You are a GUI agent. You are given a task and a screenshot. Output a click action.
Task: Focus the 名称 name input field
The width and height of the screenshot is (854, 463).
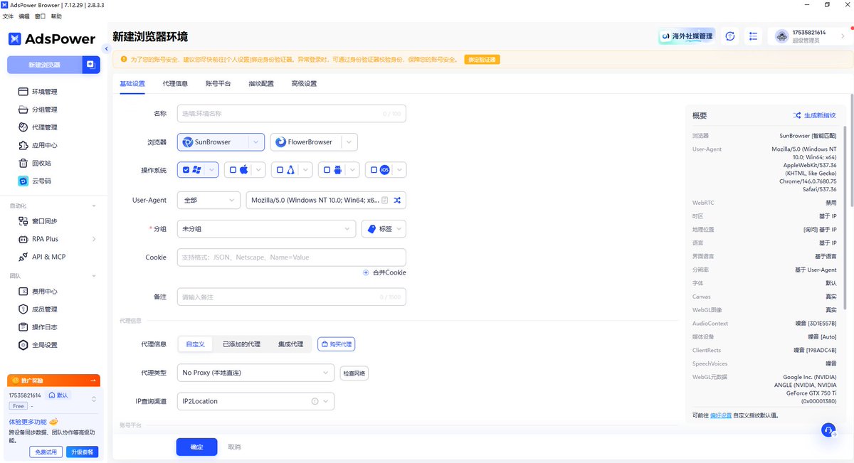pyautogui.click(x=291, y=114)
